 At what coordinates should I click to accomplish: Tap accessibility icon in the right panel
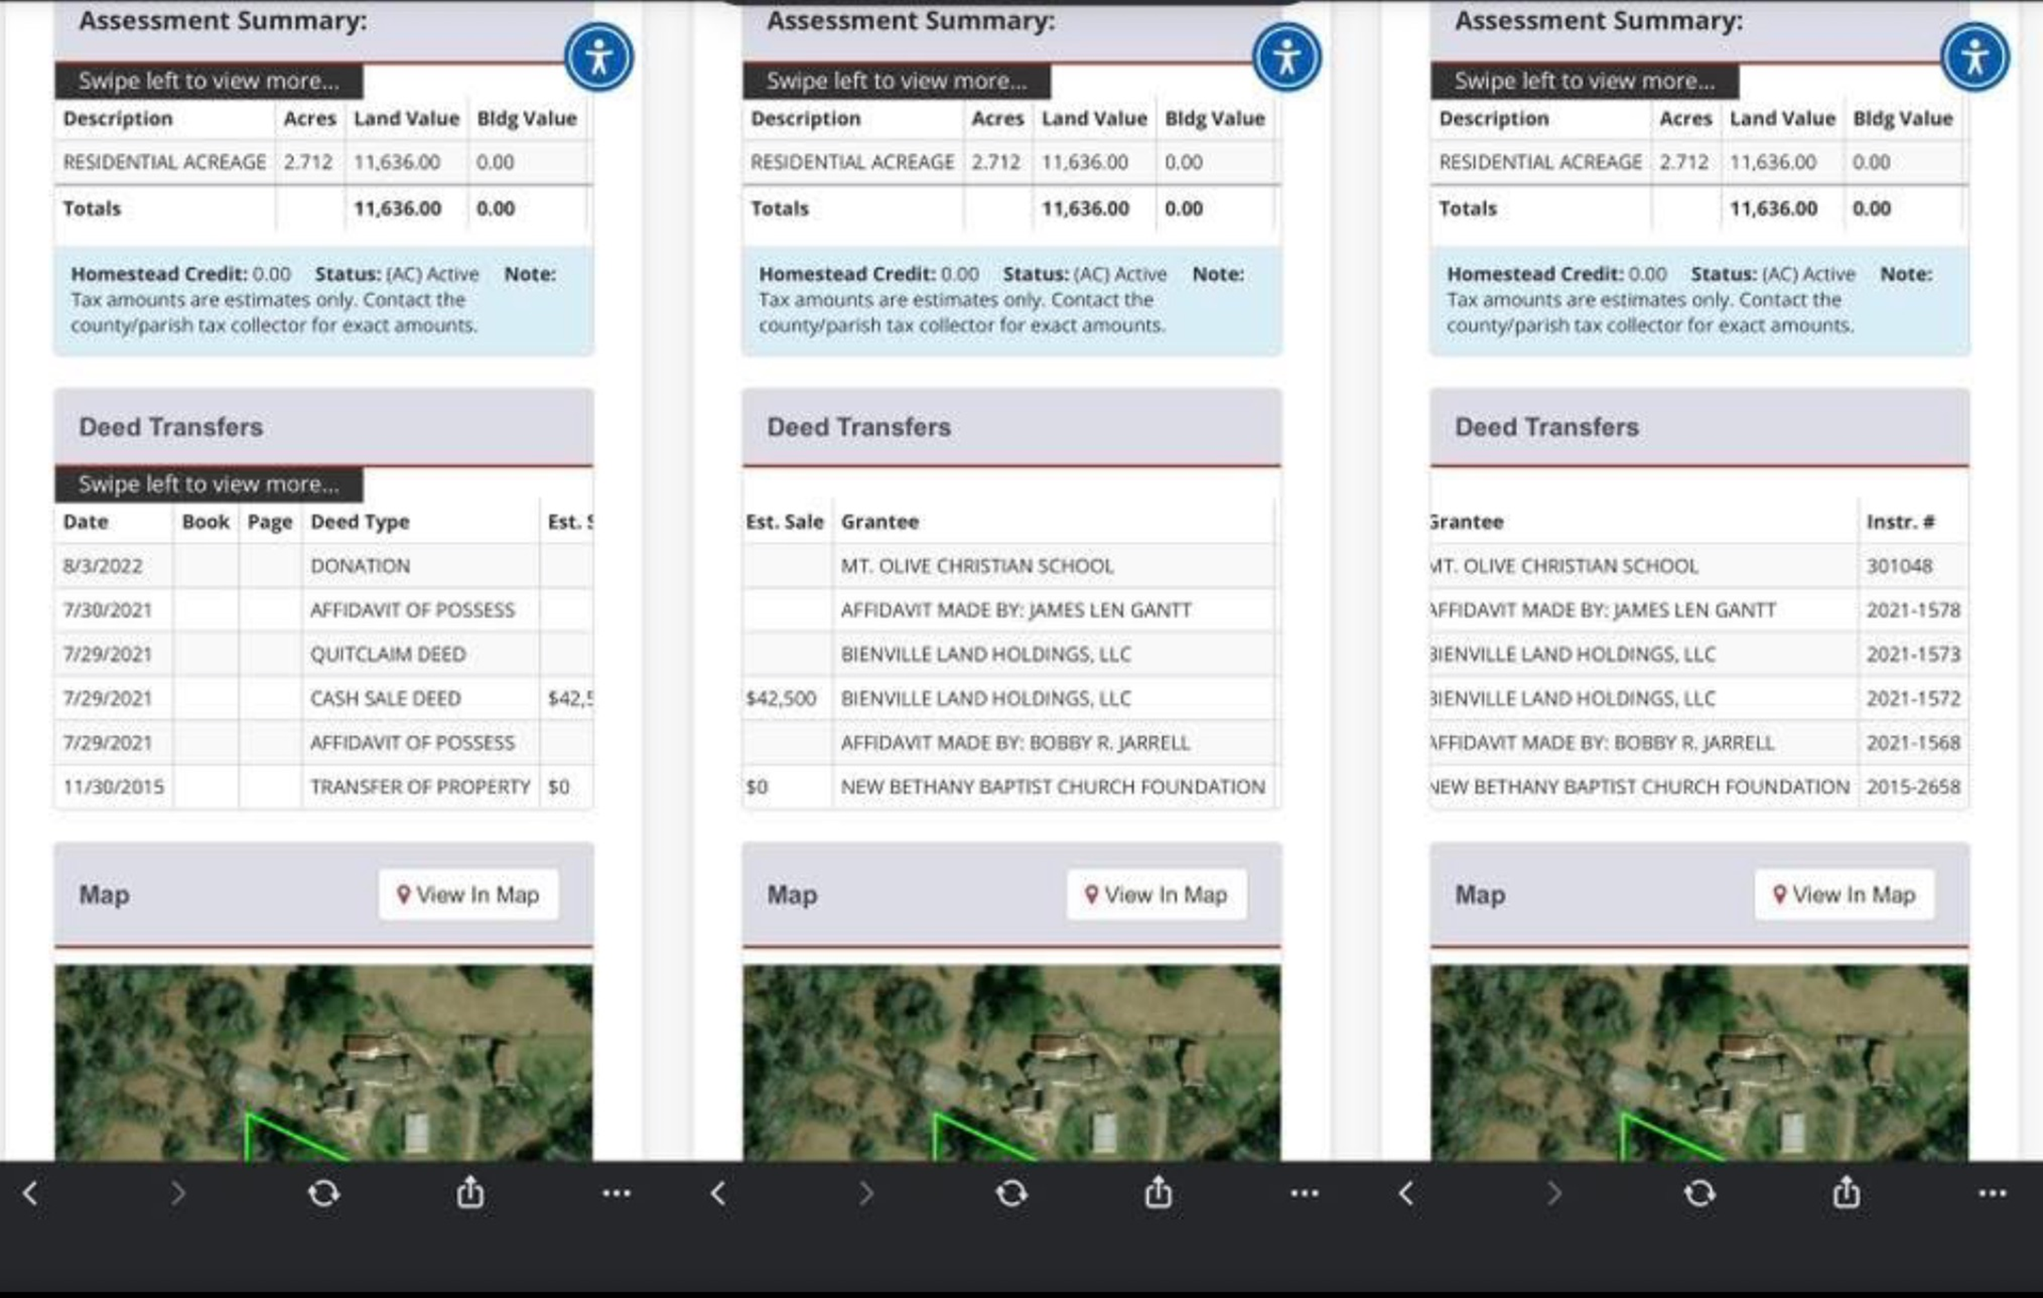pos(1975,58)
